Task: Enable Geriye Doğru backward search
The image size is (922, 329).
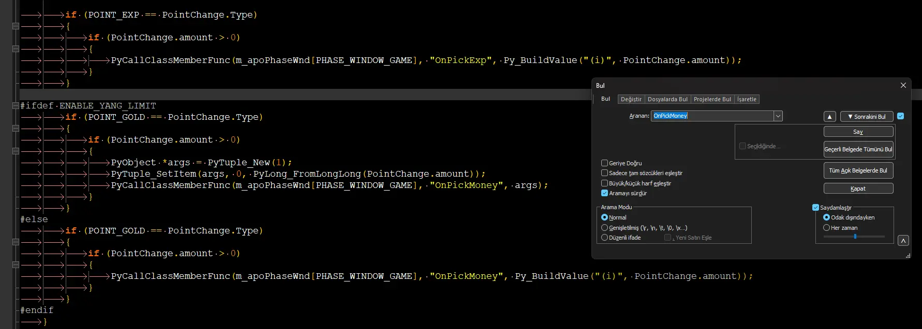Action: (x=604, y=163)
